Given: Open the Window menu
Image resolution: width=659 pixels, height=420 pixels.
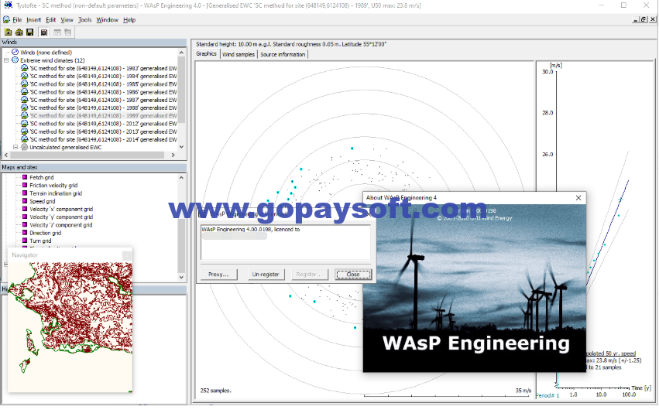Looking at the screenshot, I should click(107, 20).
